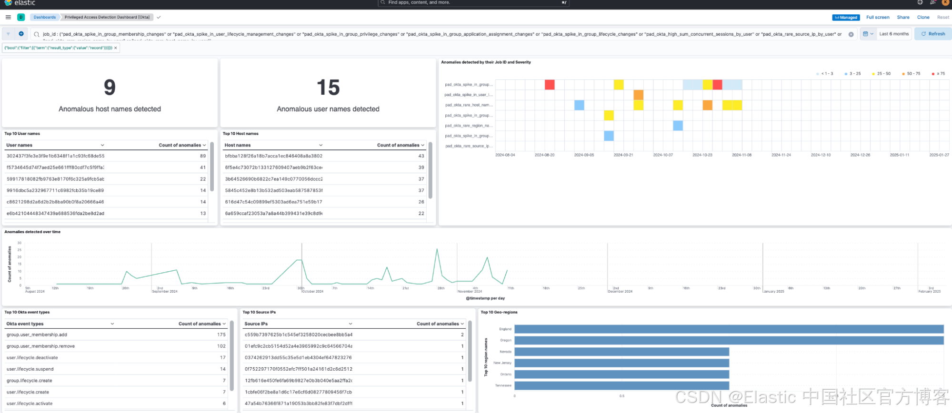The image size is (952, 413).
Task: Open the calendar quick time picker
Action: [x=868, y=34]
